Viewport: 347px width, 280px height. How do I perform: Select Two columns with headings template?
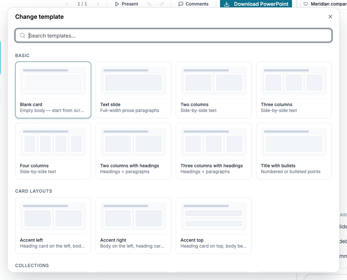click(x=133, y=151)
